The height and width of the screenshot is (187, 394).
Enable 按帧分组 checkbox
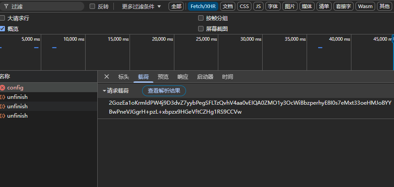tap(201, 18)
